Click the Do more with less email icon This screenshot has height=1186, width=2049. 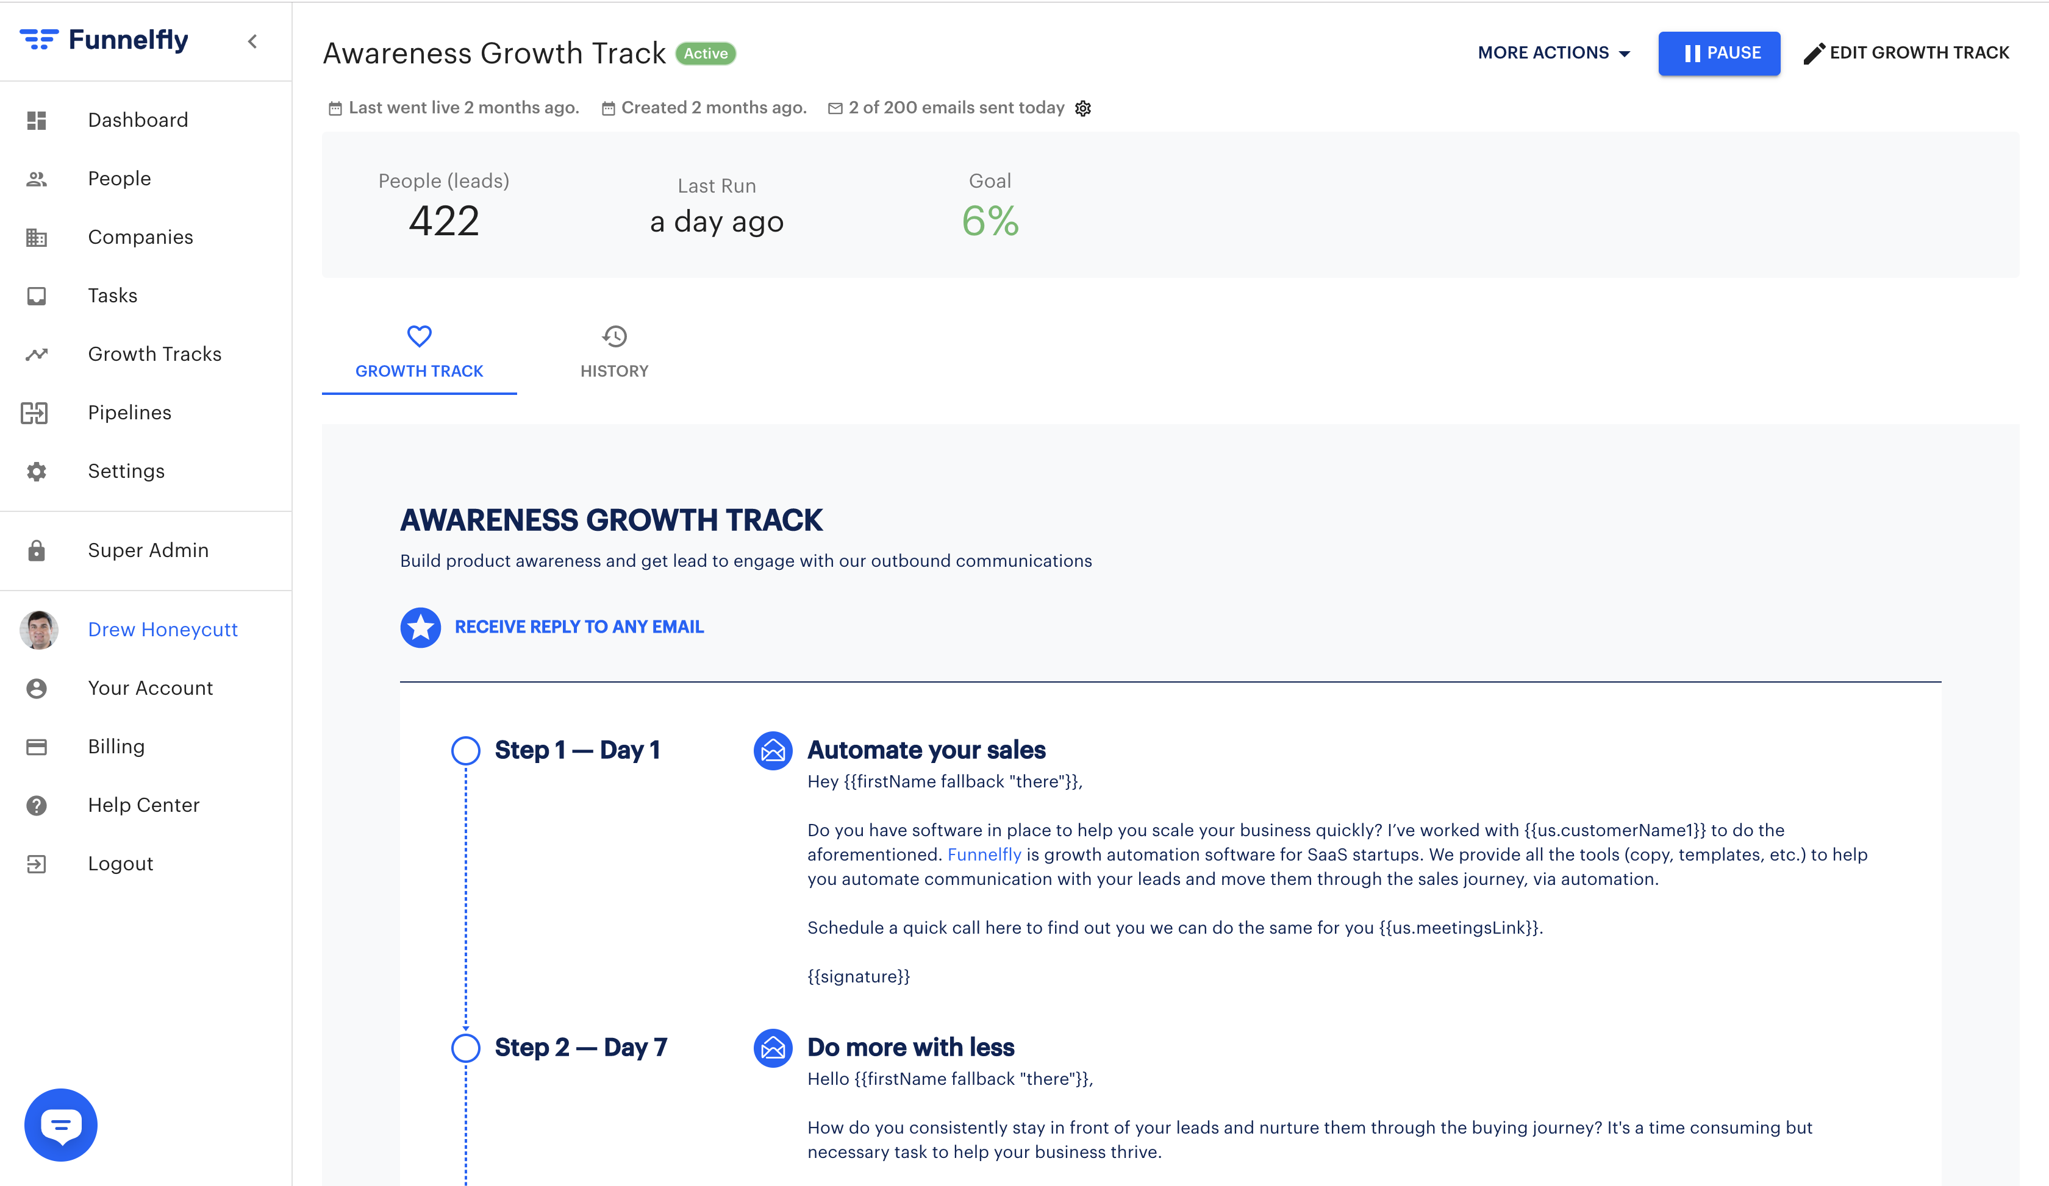point(773,1048)
